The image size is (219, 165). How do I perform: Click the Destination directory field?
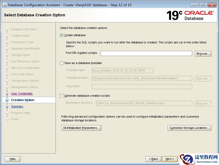(x=144, y=103)
